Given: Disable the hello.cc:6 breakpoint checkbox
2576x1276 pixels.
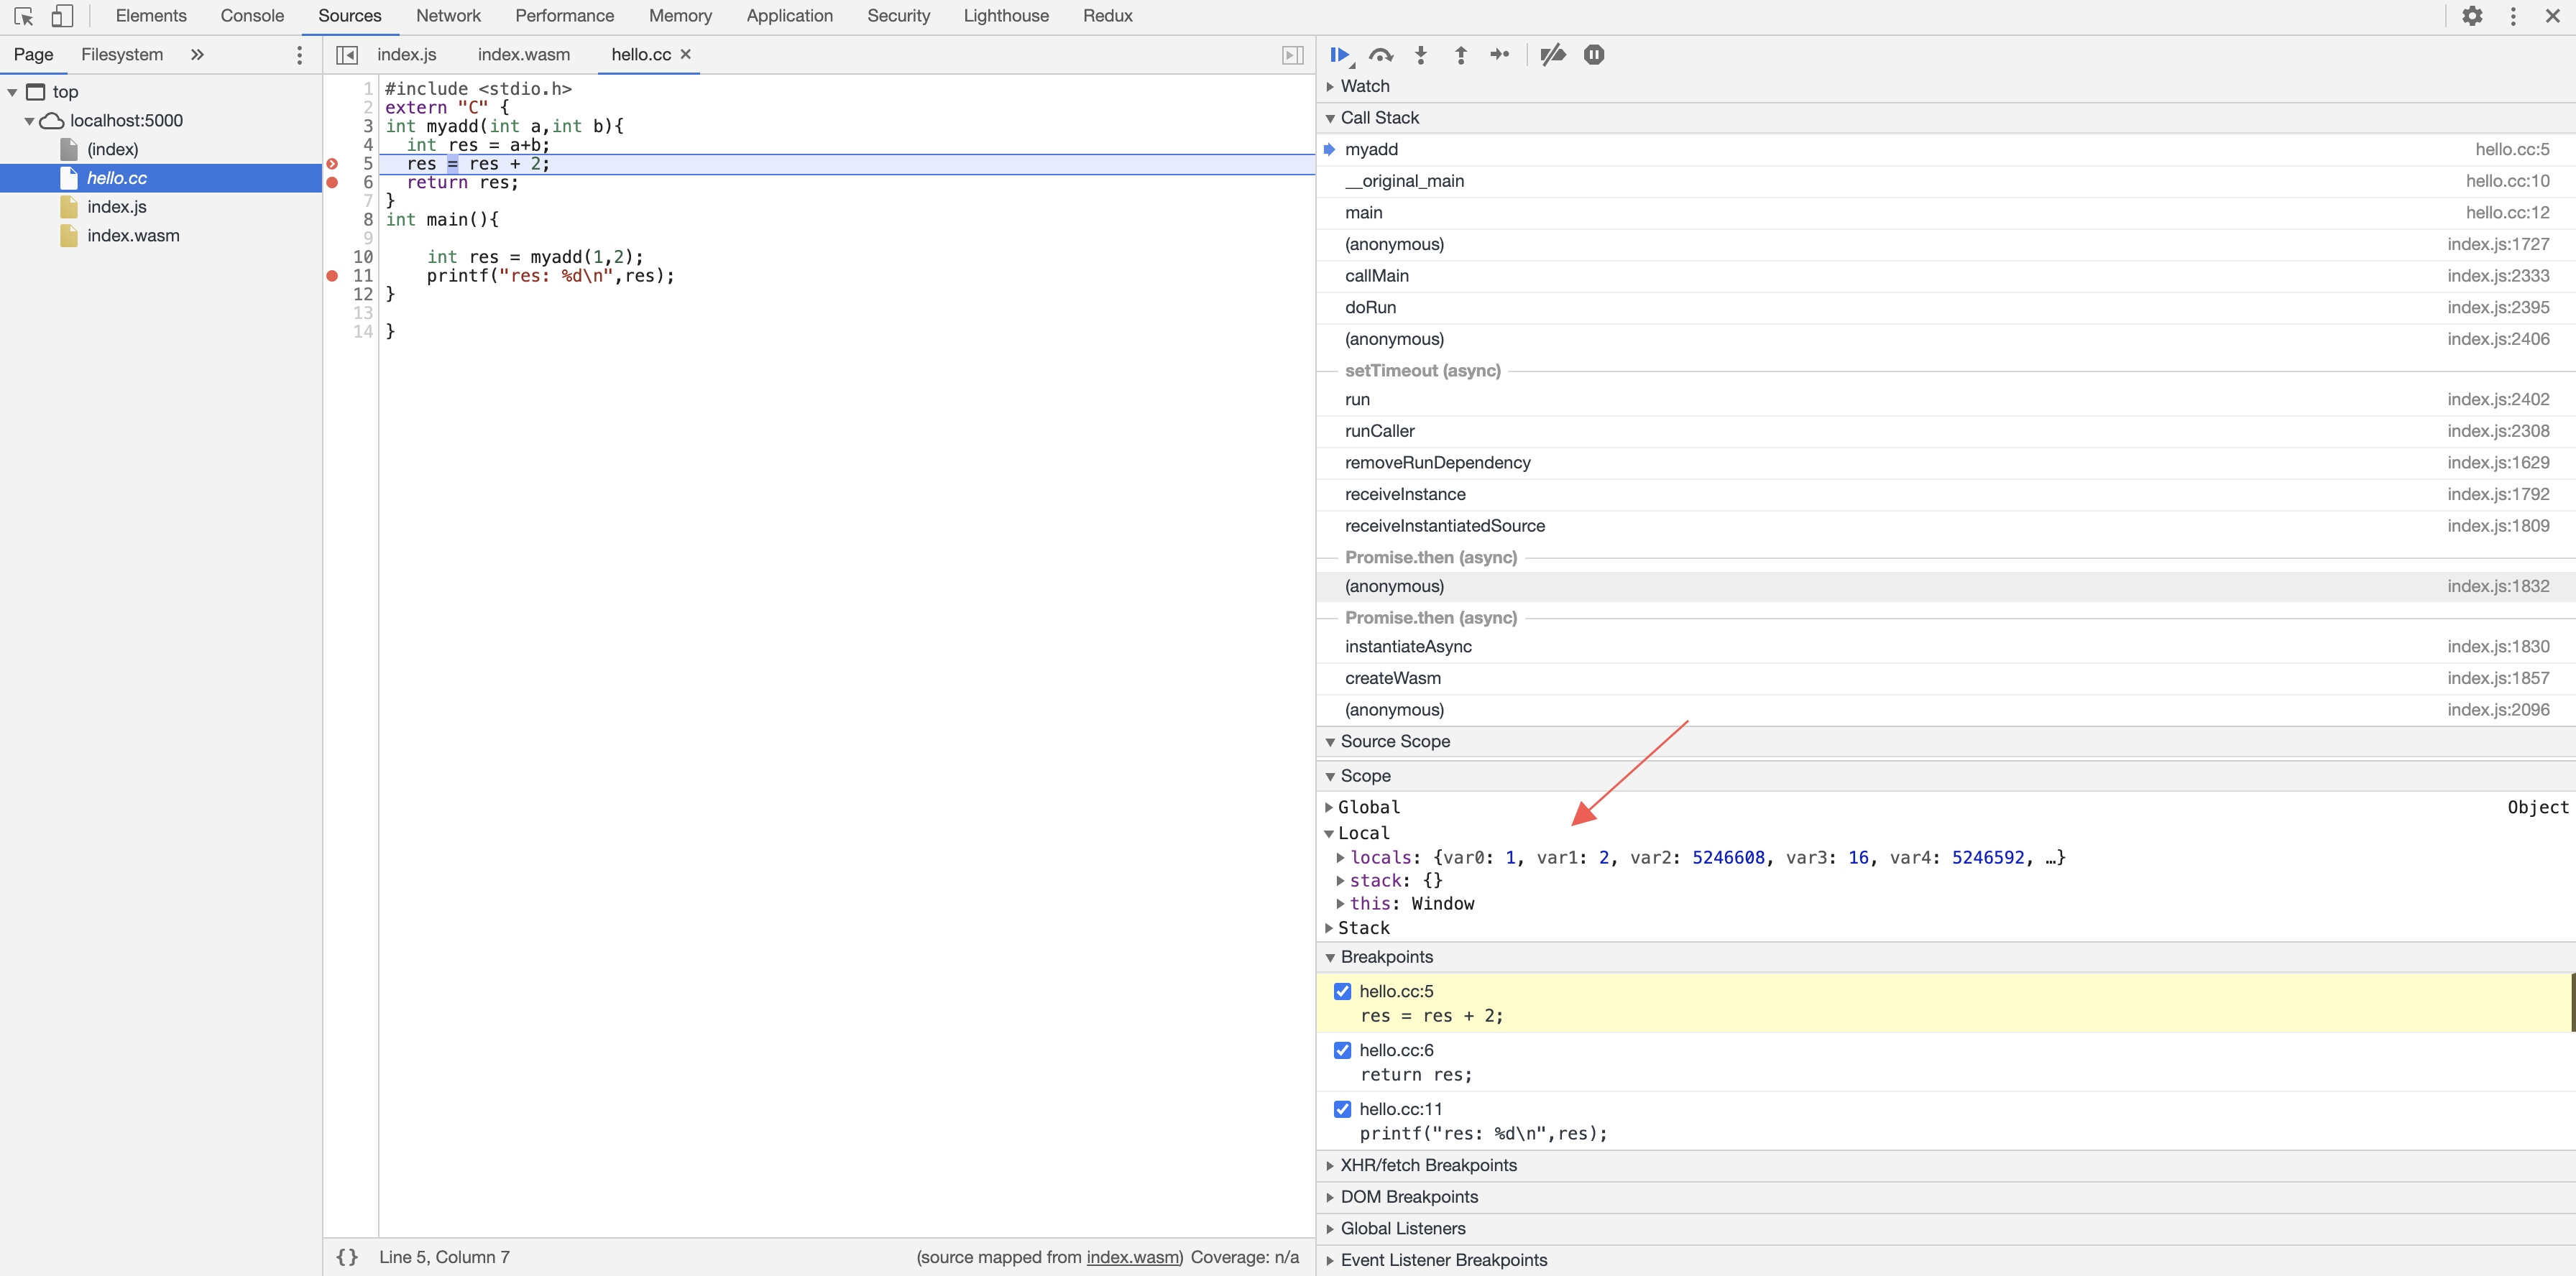Looking at the screenshot, I should tap(1342, 1050).
